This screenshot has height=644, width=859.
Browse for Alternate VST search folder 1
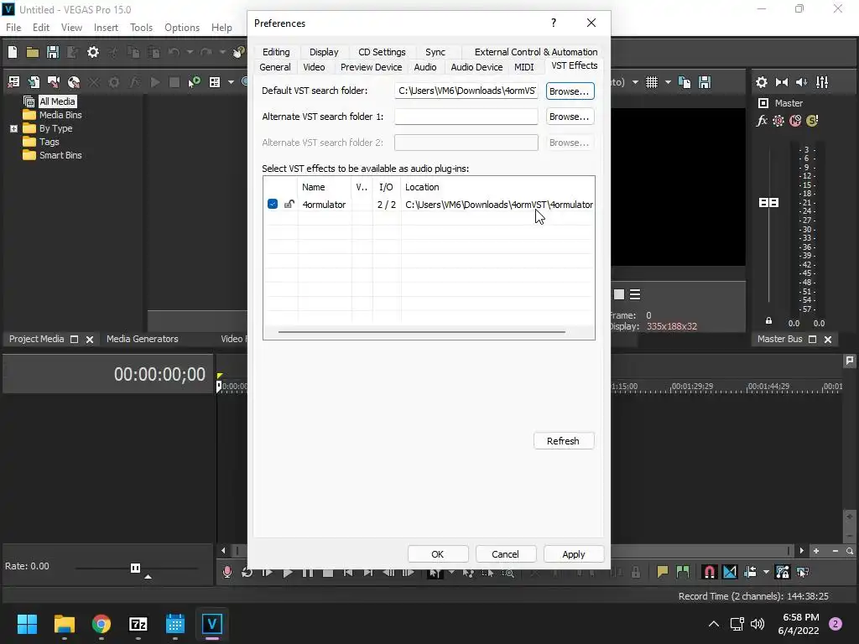(570, 117)
